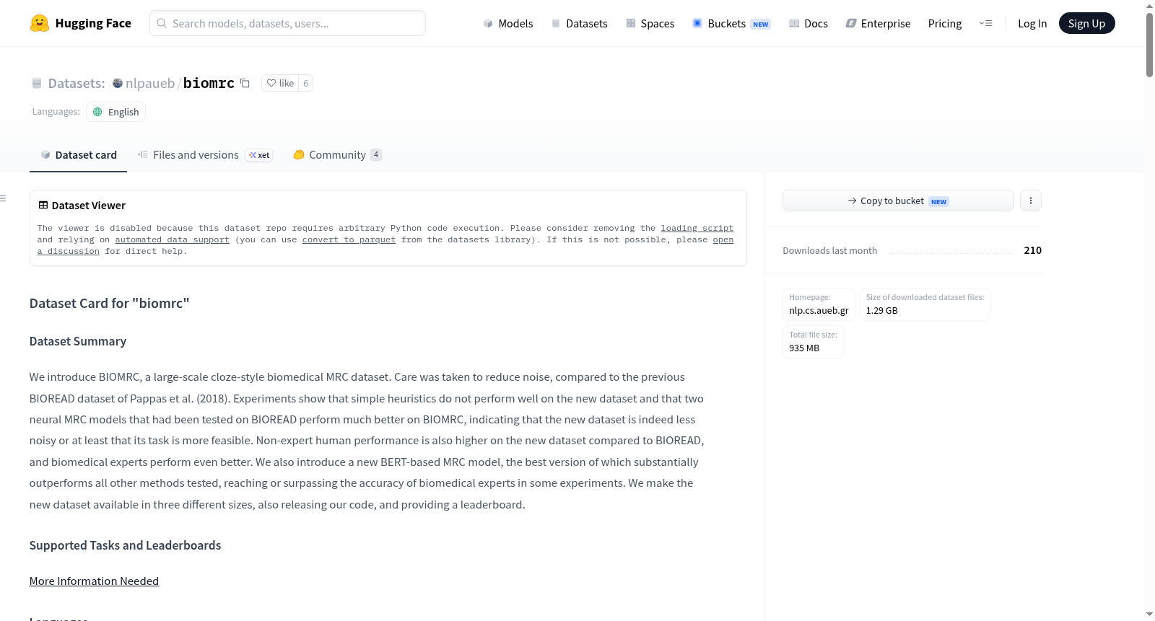
Task: Click the Community count badge 4
Action: click(376, 154)
